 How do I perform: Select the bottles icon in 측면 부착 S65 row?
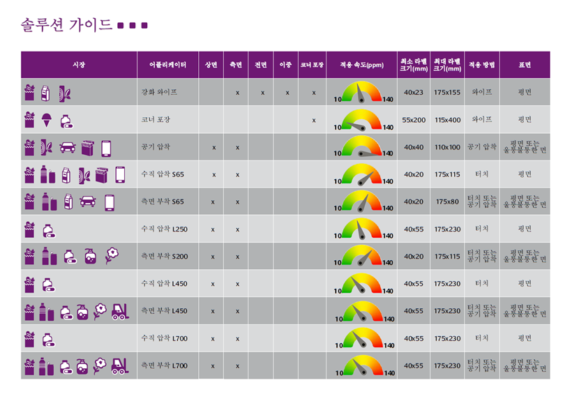49,202
